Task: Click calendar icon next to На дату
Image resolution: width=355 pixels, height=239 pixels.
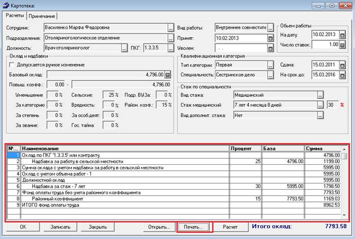Action: coord(343,35)
